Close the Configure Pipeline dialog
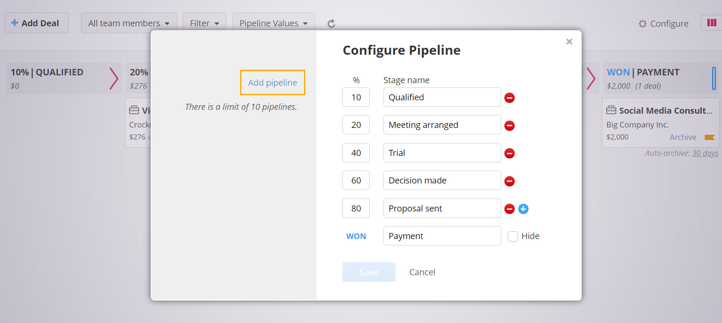Viewport: 722px width, 323px height. 569,42
